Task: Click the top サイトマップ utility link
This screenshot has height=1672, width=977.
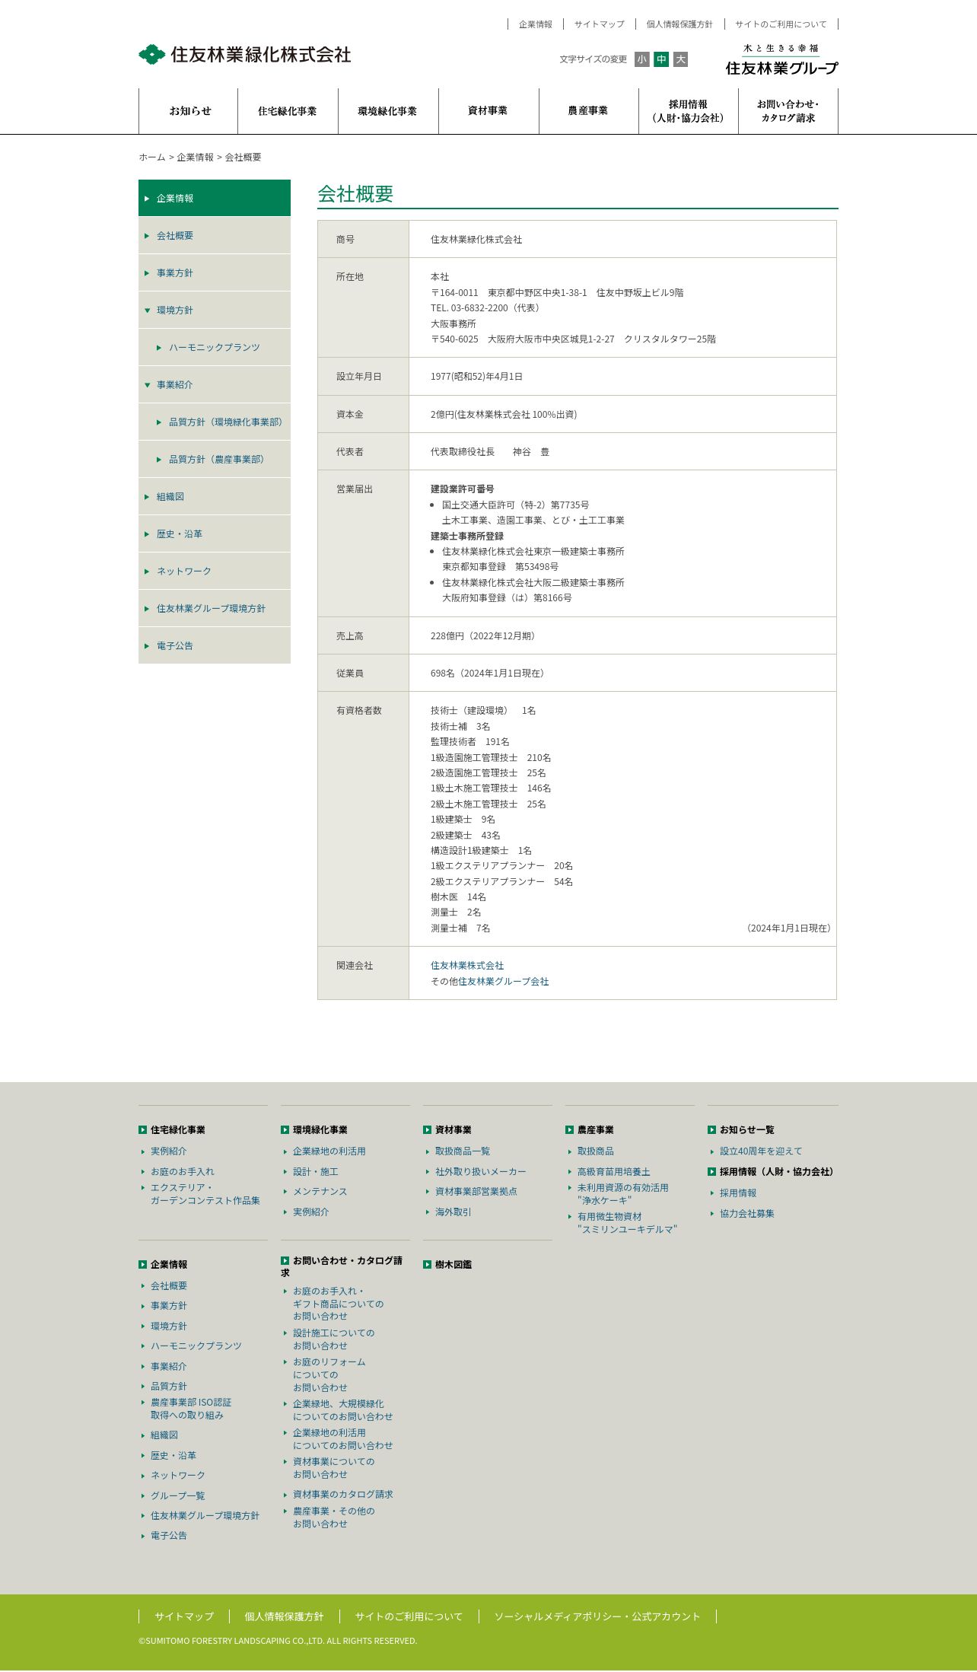Action: 600,24
